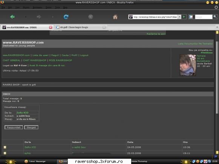
Task: Click the Home icon in toolbar
Action: pyautogui.click(x=115, y=17)
